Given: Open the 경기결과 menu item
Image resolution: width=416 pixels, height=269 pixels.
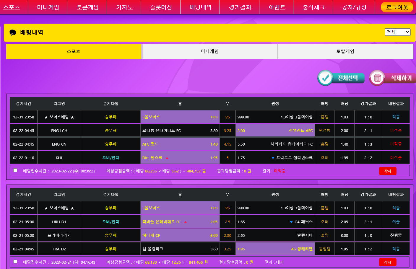Looking at the screenshot, I should point(240,7).
